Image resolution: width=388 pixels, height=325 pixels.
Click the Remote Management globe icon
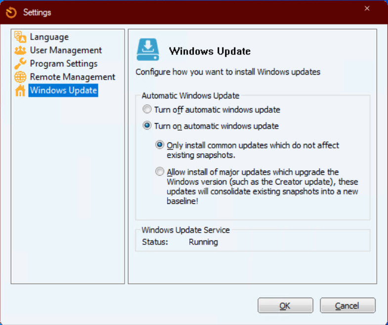(x=20, y=77)
